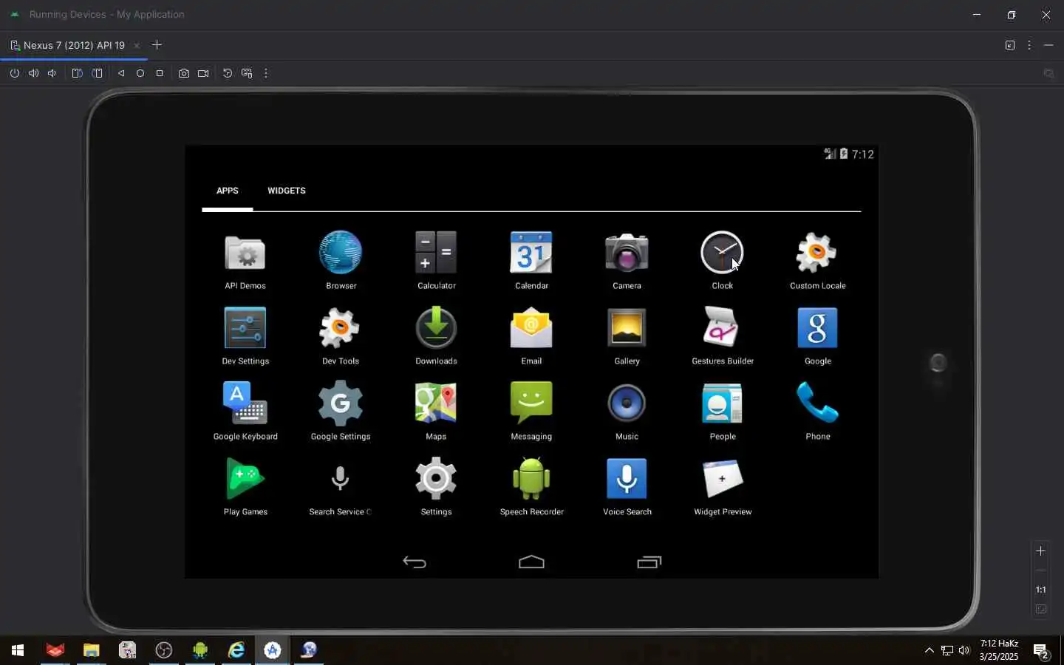Screen dimensions: 1064x665
Task: Launch Speech Recorder app
Action: click(x=531, y=487)
